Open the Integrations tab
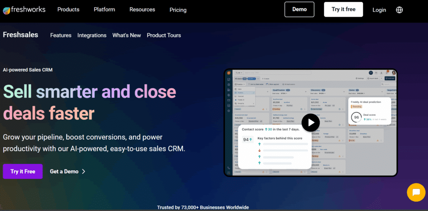428x211 pixels. coord(92,35)
